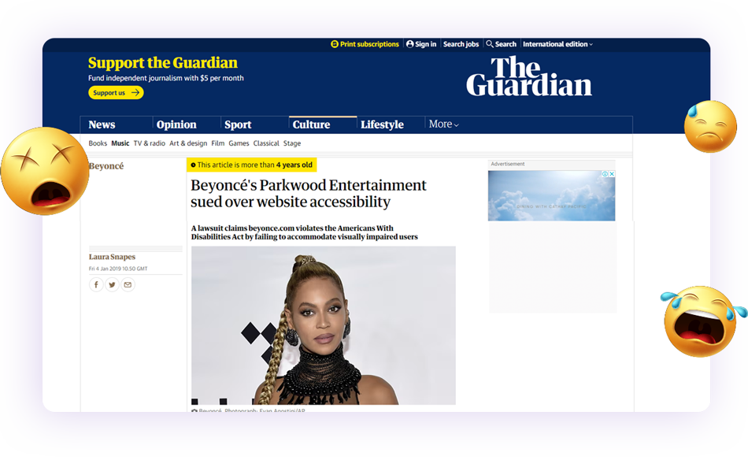
Task: Click the publication date 'Fri 4 Jan 2019'
Action: point(118,269)
